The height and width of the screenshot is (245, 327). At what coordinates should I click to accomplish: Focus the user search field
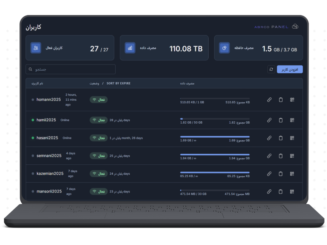(x=70, y=70)
